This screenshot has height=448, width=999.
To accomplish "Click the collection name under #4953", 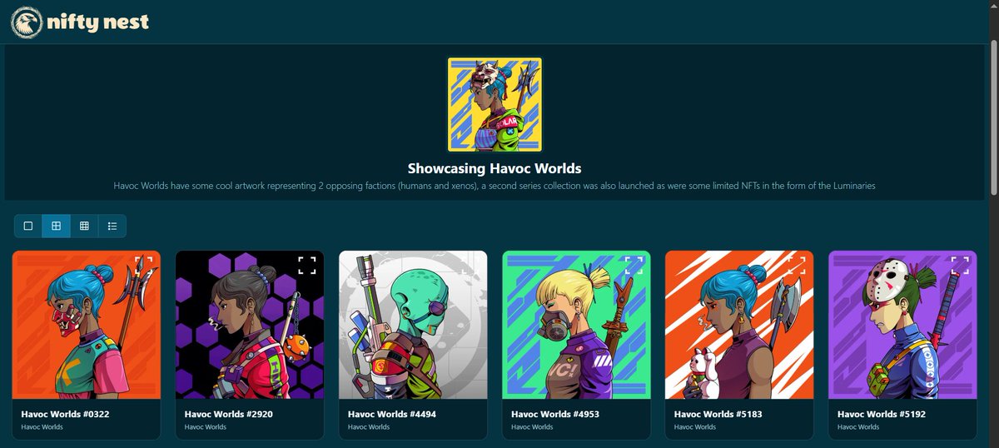I will [x=531, y=427].
